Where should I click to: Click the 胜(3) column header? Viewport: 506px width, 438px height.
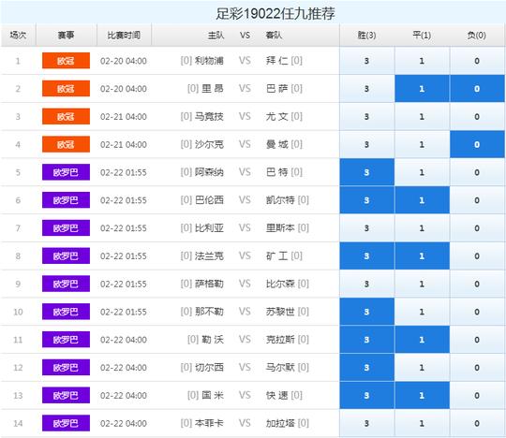coord(367,35)
